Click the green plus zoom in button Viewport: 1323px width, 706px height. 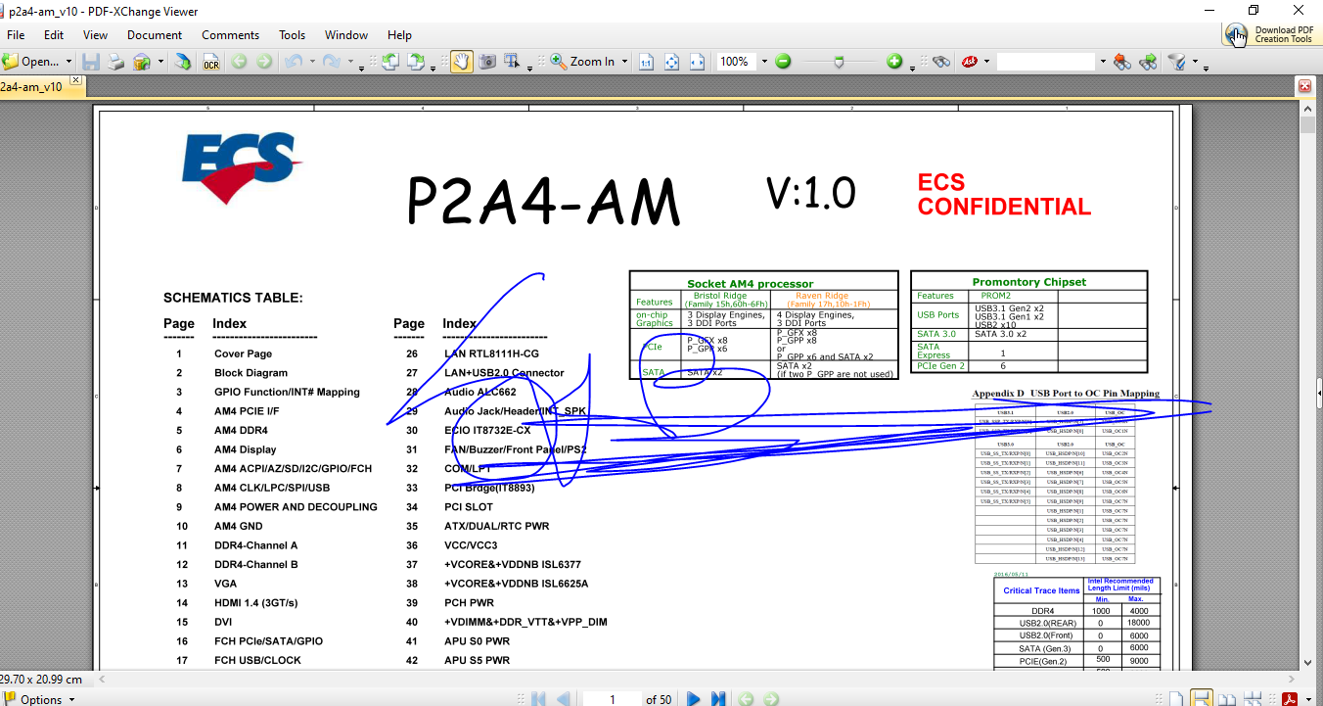894,62
